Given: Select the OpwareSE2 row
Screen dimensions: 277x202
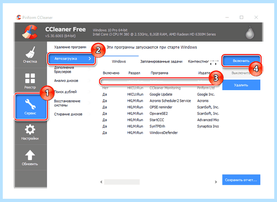Looking at the screenshot, I should pos(160,113).
